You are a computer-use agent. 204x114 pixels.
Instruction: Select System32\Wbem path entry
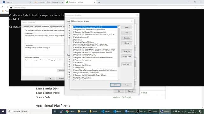click(x=95, y=42)
